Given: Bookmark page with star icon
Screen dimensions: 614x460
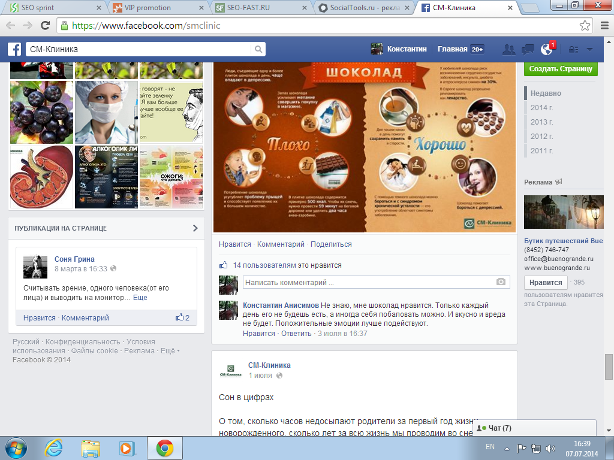Looking at the screenshot, I should pyautogui.click(x=585, y=25).
